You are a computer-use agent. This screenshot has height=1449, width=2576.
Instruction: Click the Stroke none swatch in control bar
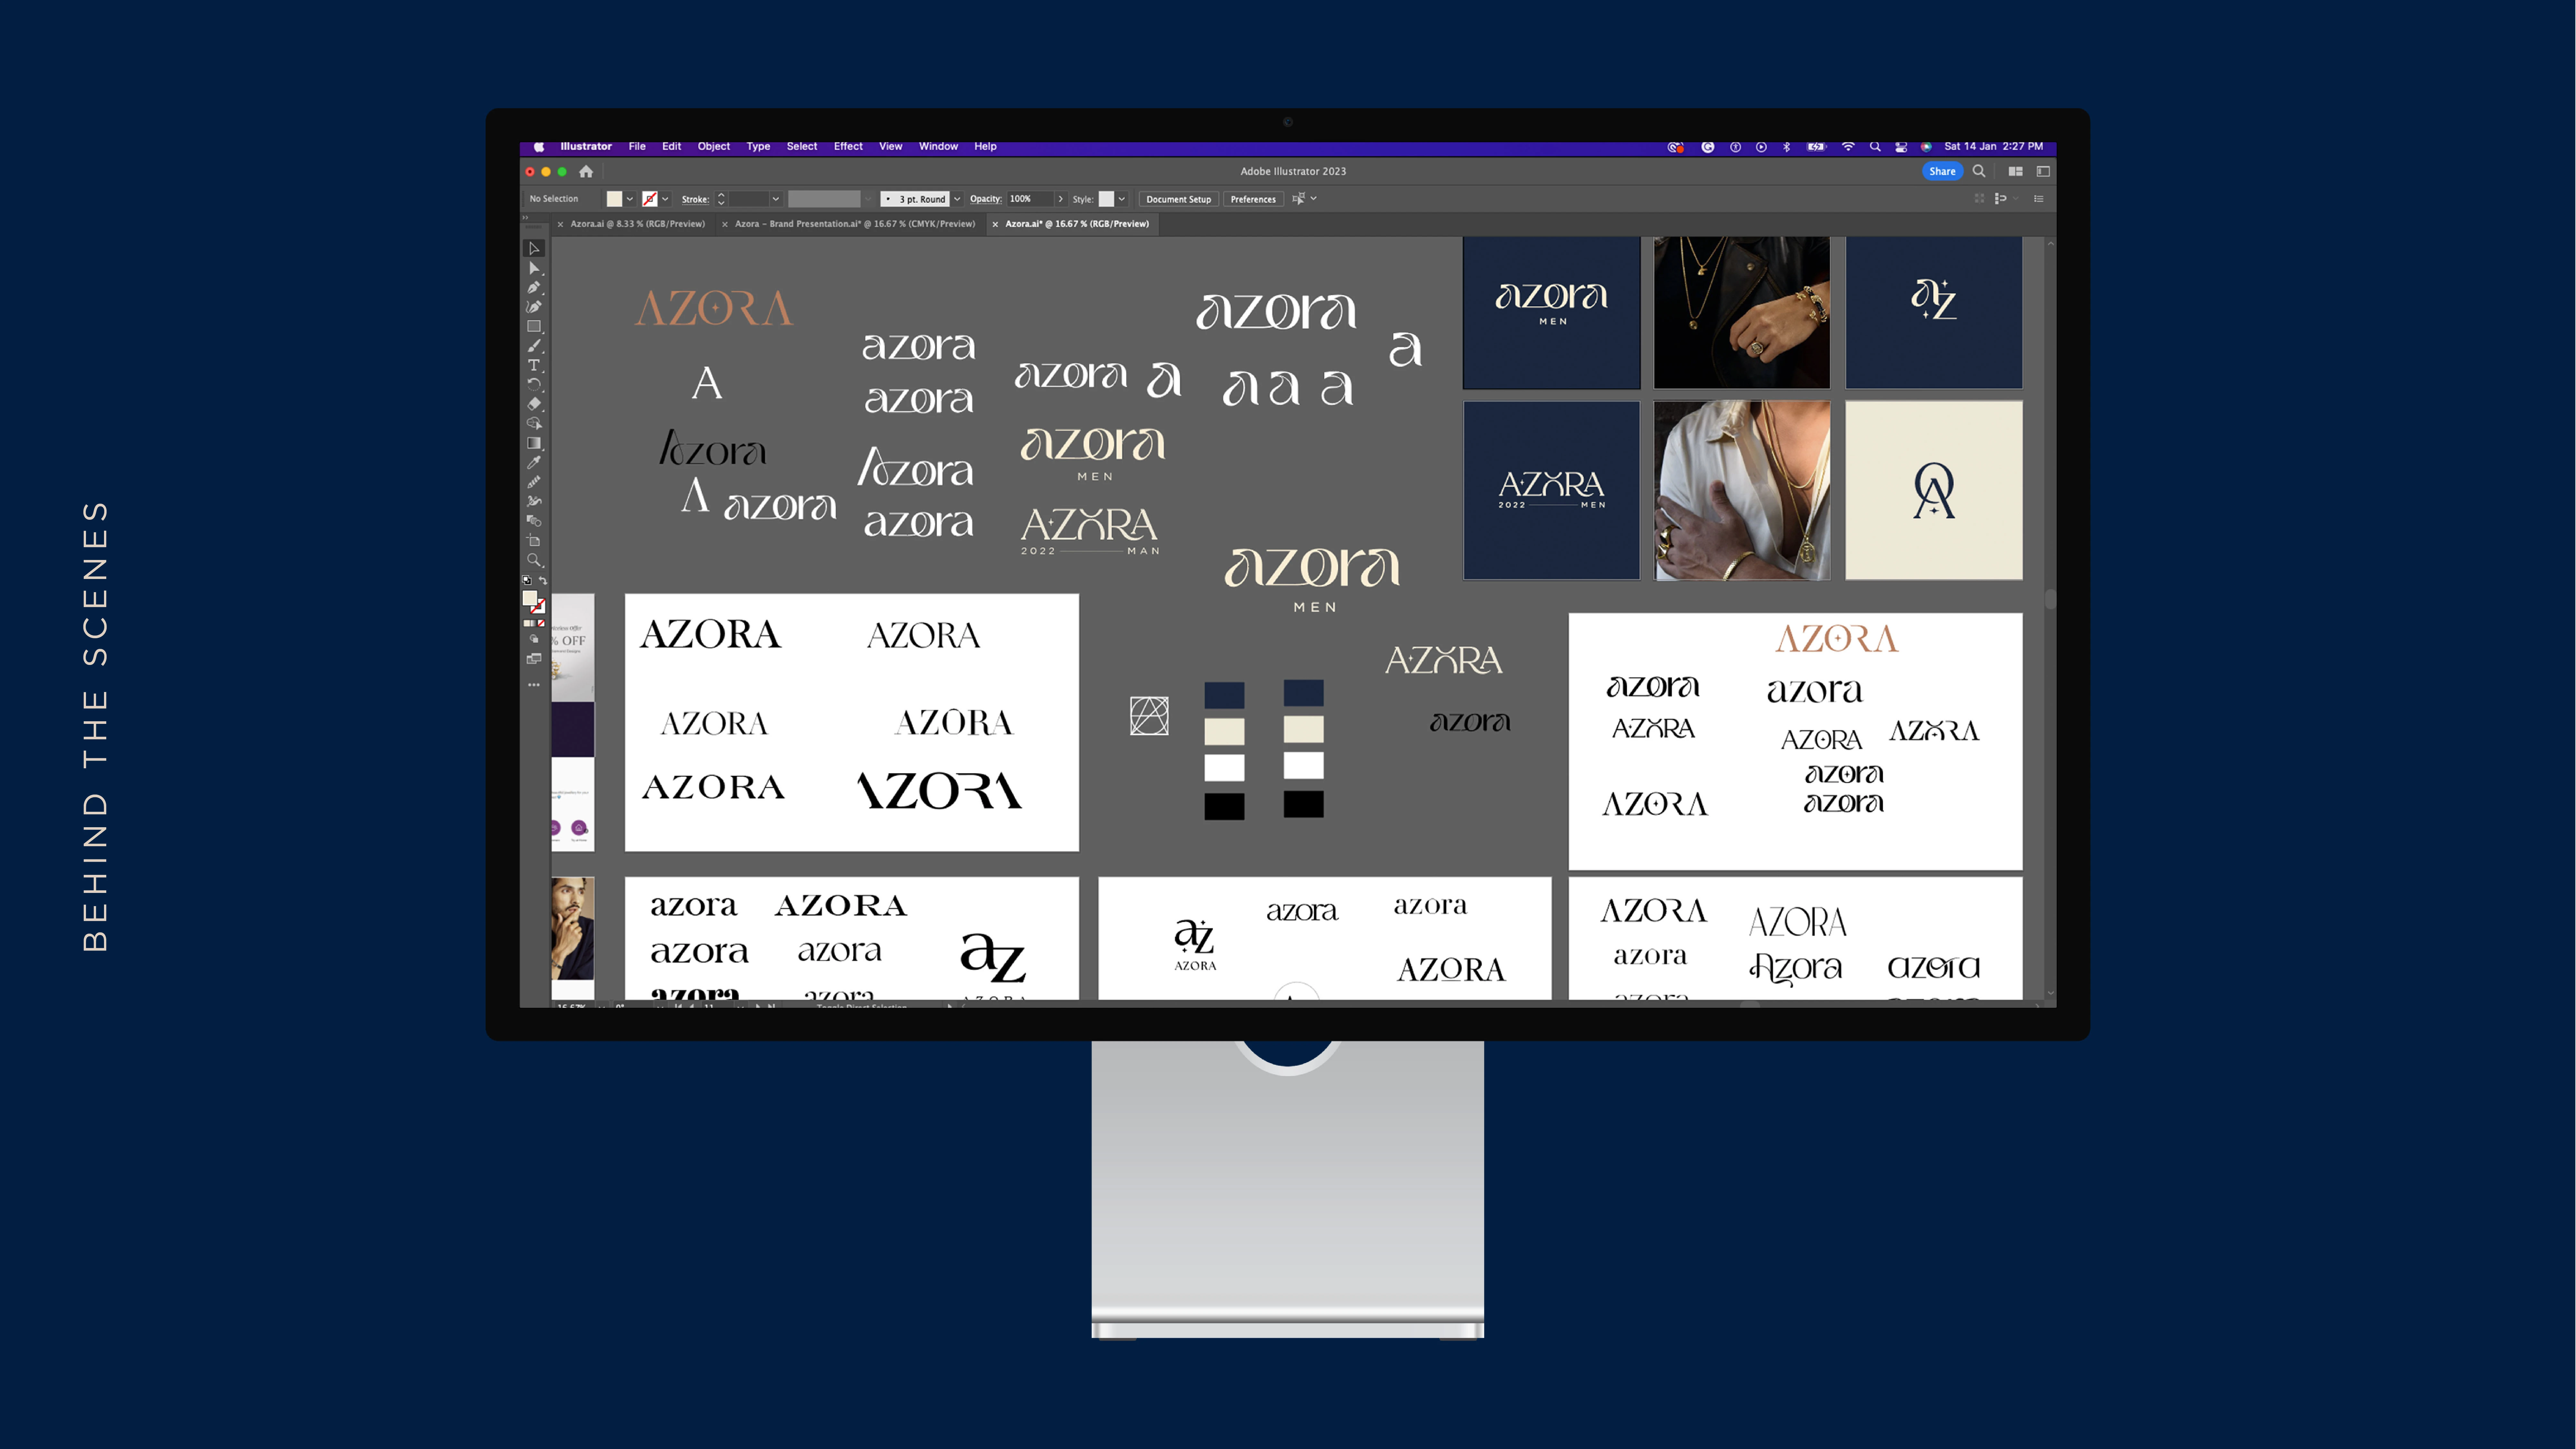tap(650, 199)
